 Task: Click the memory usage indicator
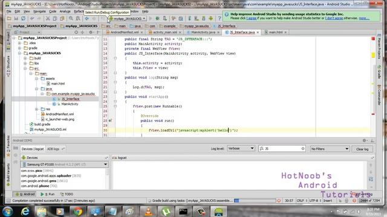(x=369, y=201)
